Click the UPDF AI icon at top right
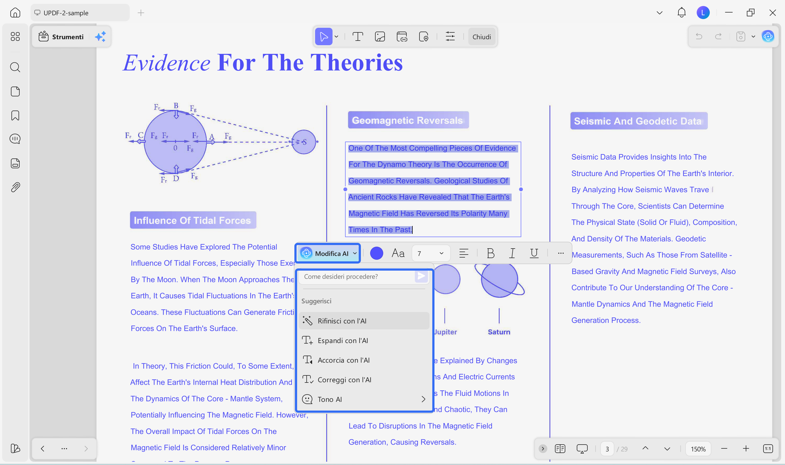 click(768, 37)
